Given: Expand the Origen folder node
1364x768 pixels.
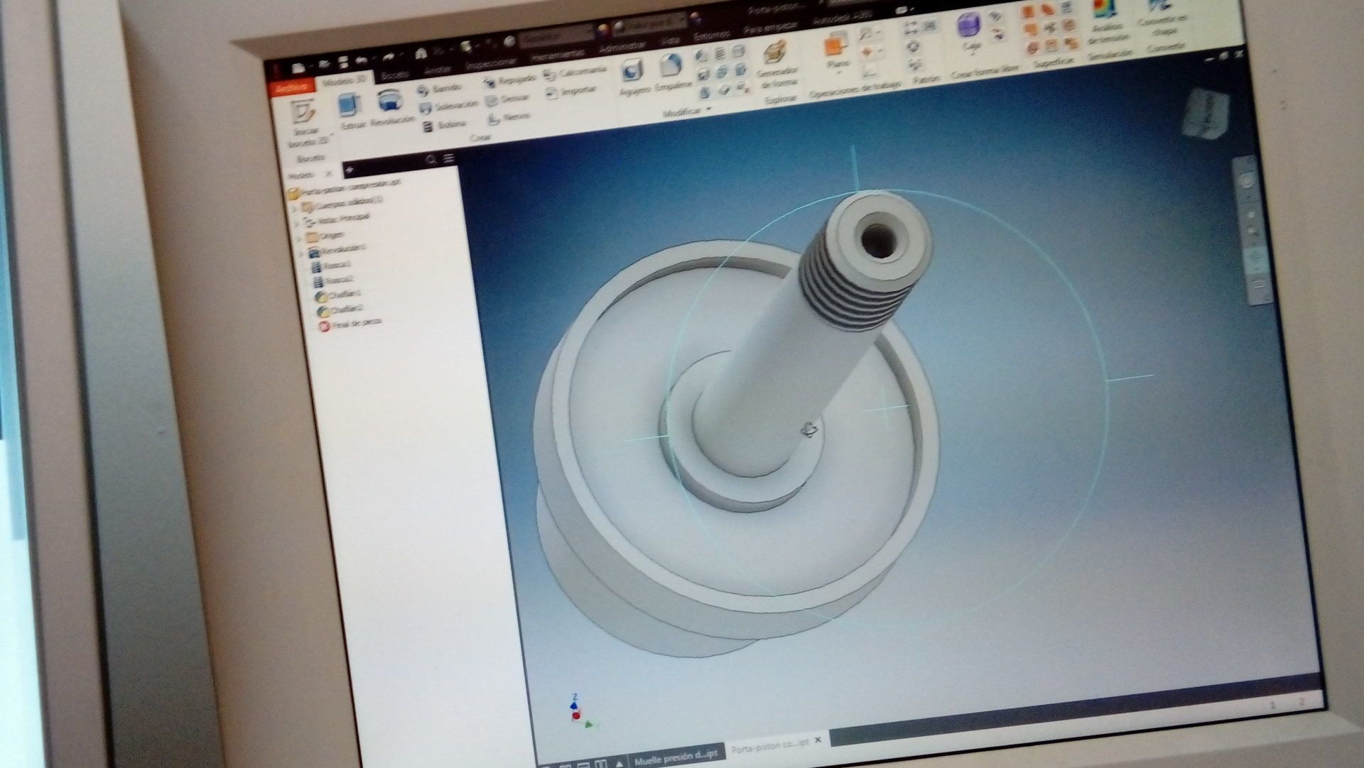Looking at the screenshot, I should (x=298, y=237).
